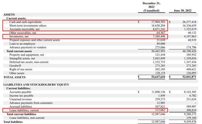
Task: Select the value 1,322,619
Action: [190, 29]
